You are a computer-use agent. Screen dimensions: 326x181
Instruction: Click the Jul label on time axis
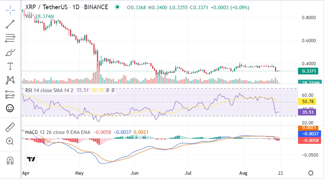coord(188,173)
